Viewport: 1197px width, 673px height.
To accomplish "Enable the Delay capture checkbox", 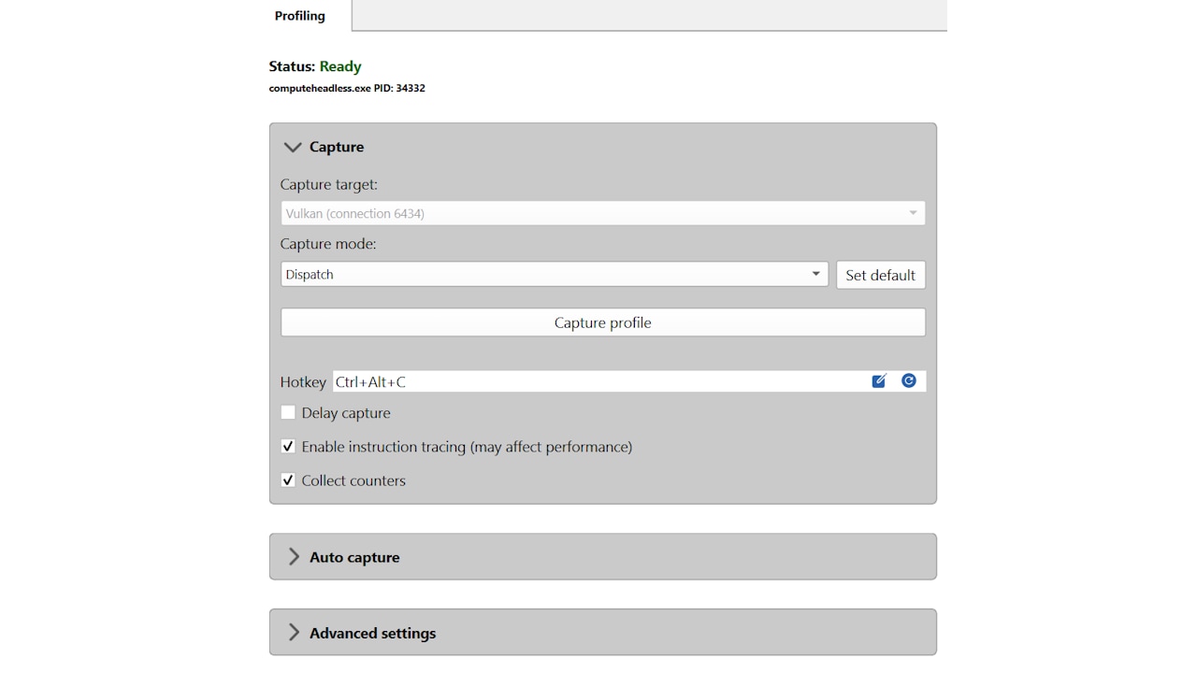I will point(288,413).
